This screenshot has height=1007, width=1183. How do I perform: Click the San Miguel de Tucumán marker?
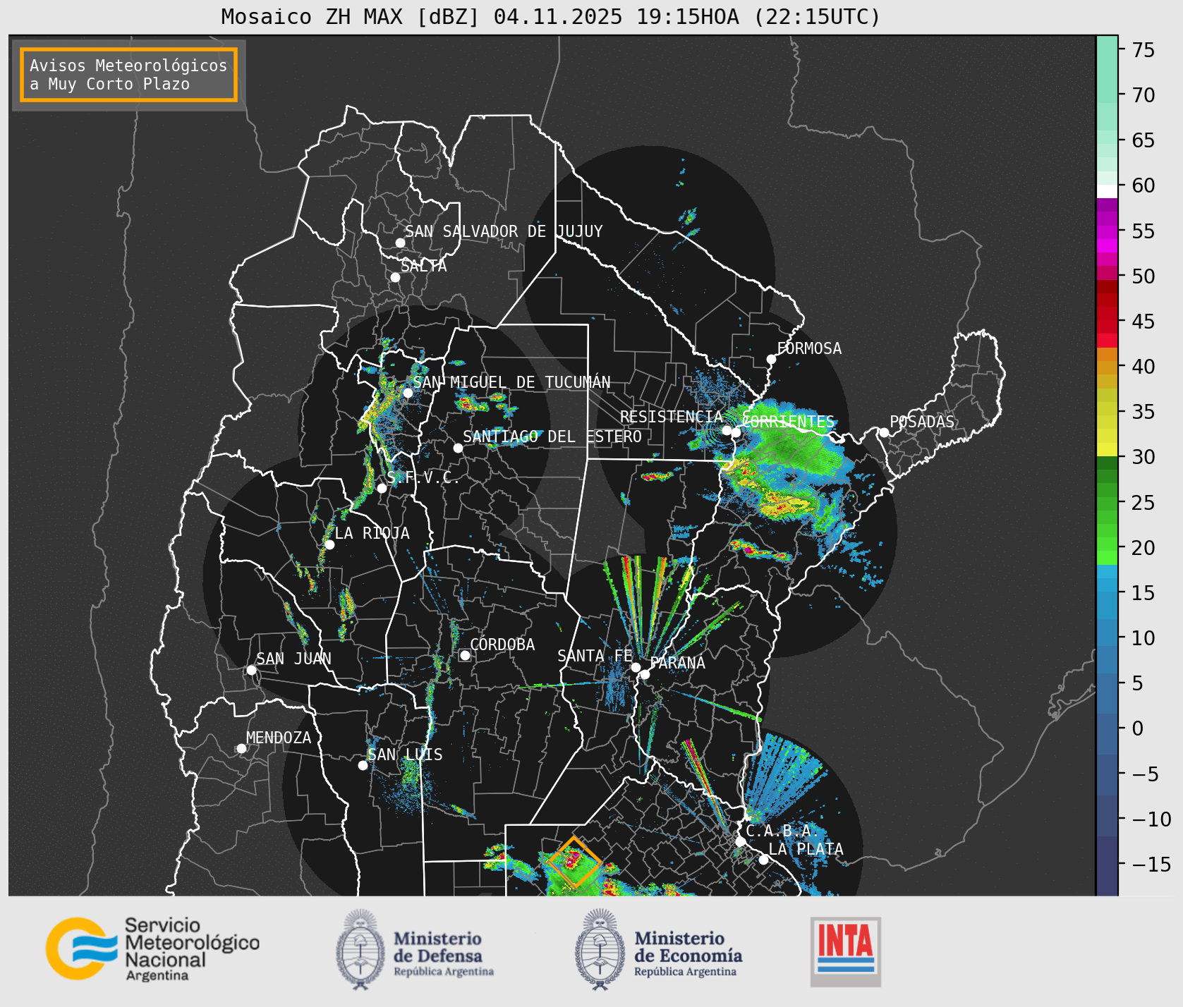(408, 393)
